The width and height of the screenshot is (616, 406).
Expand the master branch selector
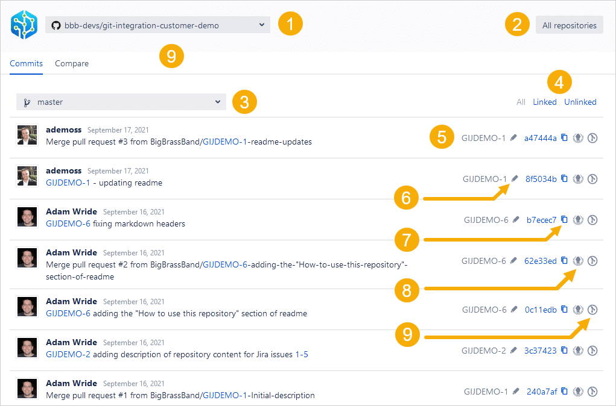(121, 102)
